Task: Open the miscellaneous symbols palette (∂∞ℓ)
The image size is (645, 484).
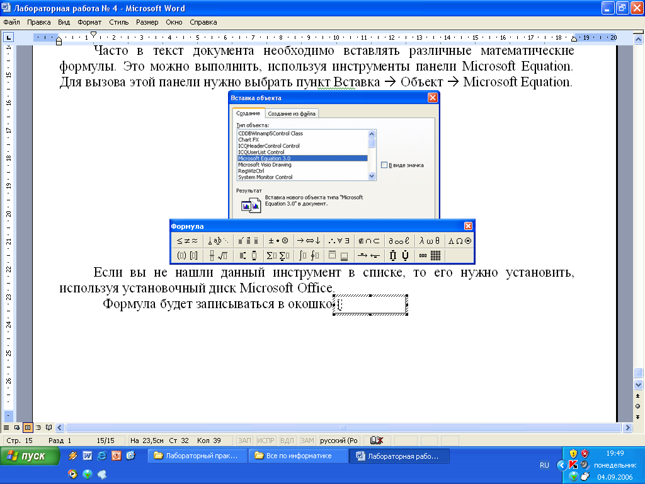Action: [399, 241]
